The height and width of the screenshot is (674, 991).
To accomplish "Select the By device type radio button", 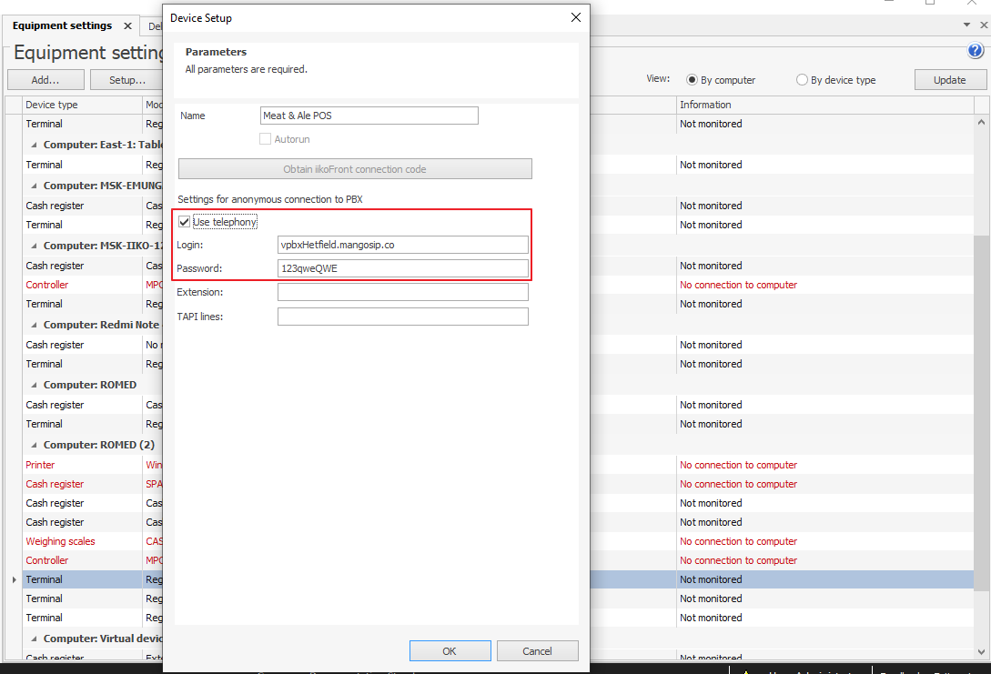I will 802,80.
